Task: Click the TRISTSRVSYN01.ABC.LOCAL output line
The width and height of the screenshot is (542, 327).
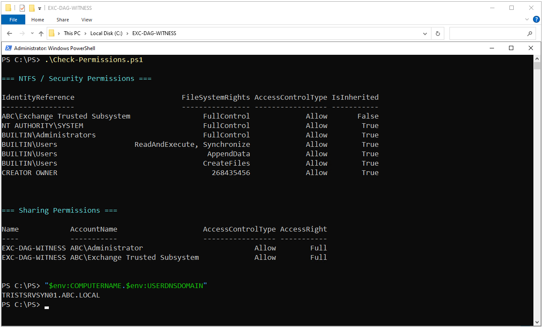Action: 51,295
